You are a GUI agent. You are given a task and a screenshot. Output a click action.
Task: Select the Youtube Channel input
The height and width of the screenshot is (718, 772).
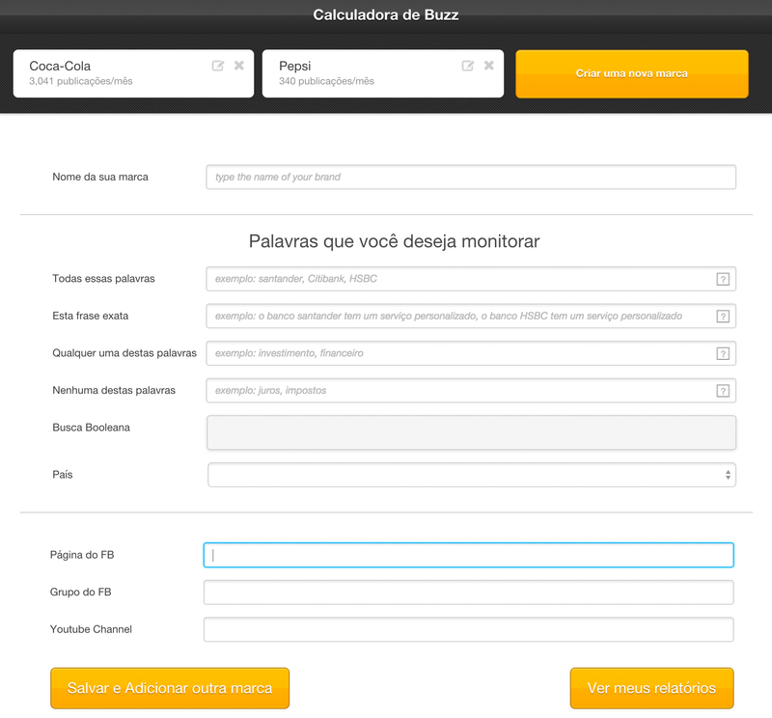click(x=468, y=629)
